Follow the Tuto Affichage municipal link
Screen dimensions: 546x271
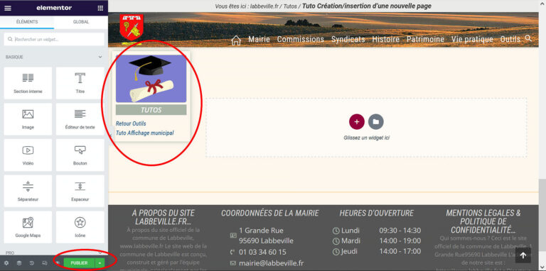[144, 133]
